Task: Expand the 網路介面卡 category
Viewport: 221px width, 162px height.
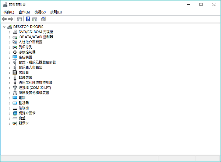Action: (x=10, y=113)
